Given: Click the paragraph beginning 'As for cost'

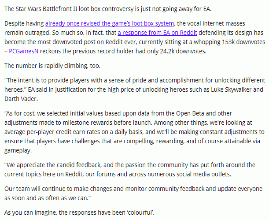Looking at the screenshot, I should pos(134,132).
